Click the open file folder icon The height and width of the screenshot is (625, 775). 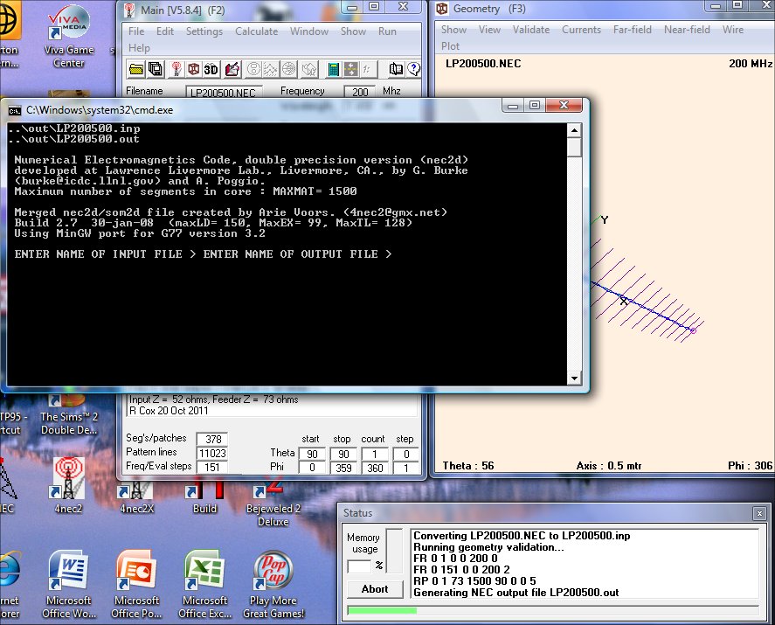point(136,69)
